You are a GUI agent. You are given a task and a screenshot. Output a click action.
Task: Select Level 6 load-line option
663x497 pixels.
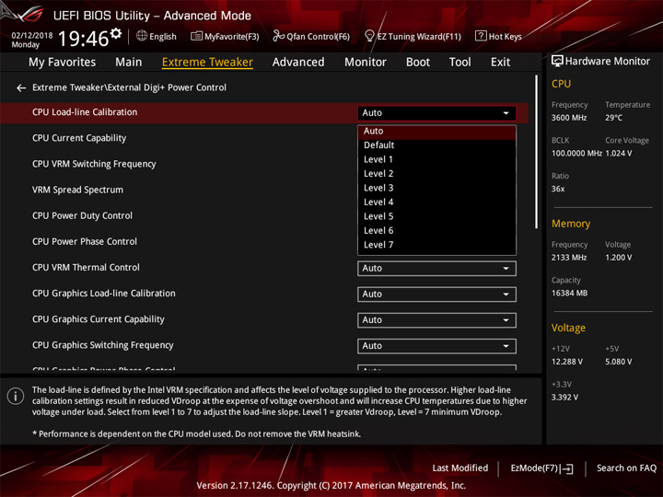tap(436, 231)
